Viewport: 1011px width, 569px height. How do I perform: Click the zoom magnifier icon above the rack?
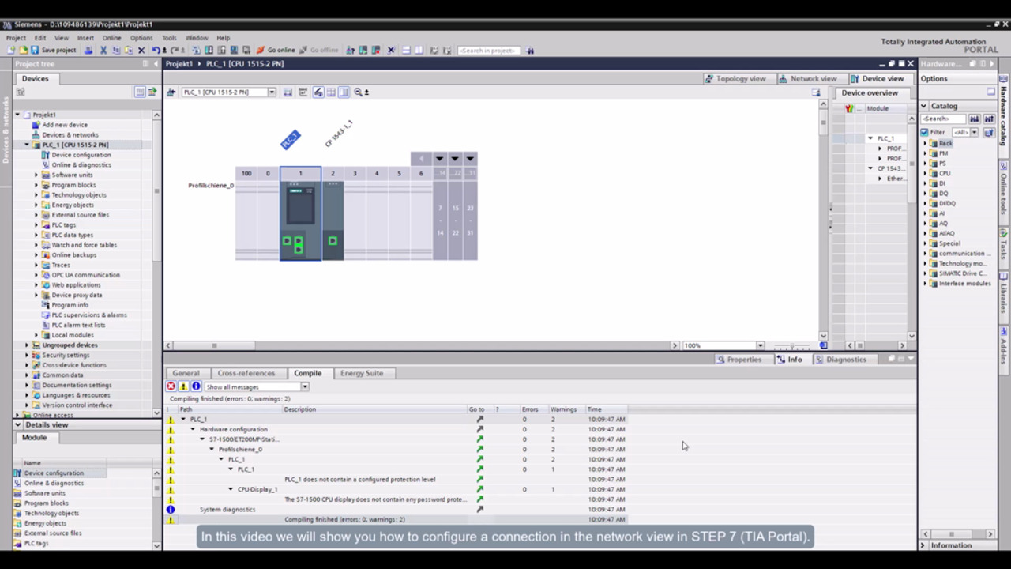[x=358, y=92]
